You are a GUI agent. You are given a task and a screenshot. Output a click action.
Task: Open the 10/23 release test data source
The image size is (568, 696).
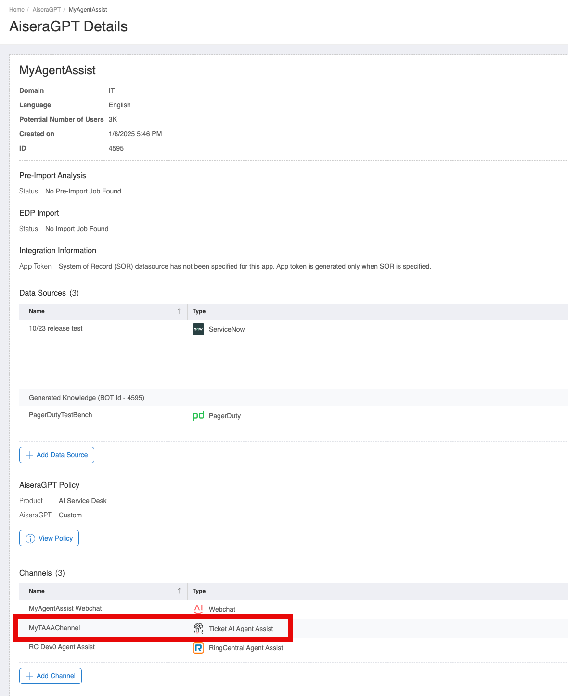point(56,329)
